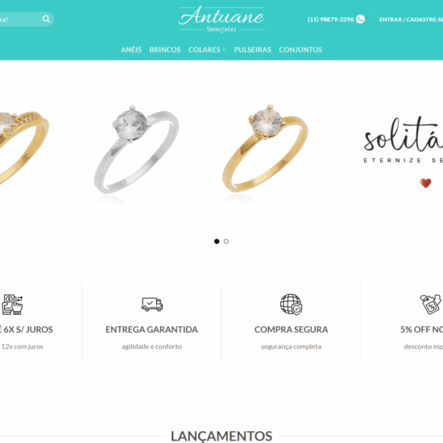Click the gold solitaire ring image

click(265, 148)
